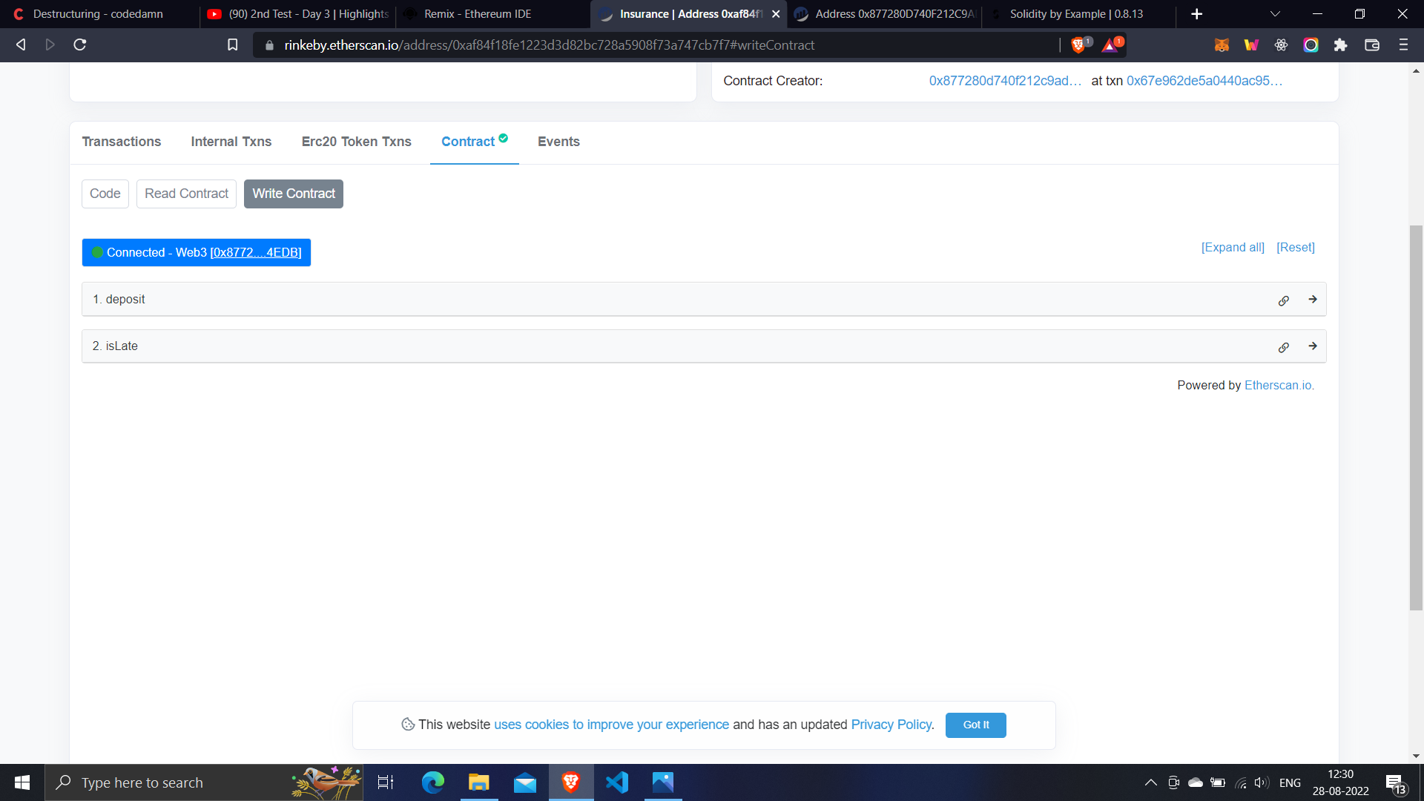Open the tab search dropdown chevron

(1275, 14)
